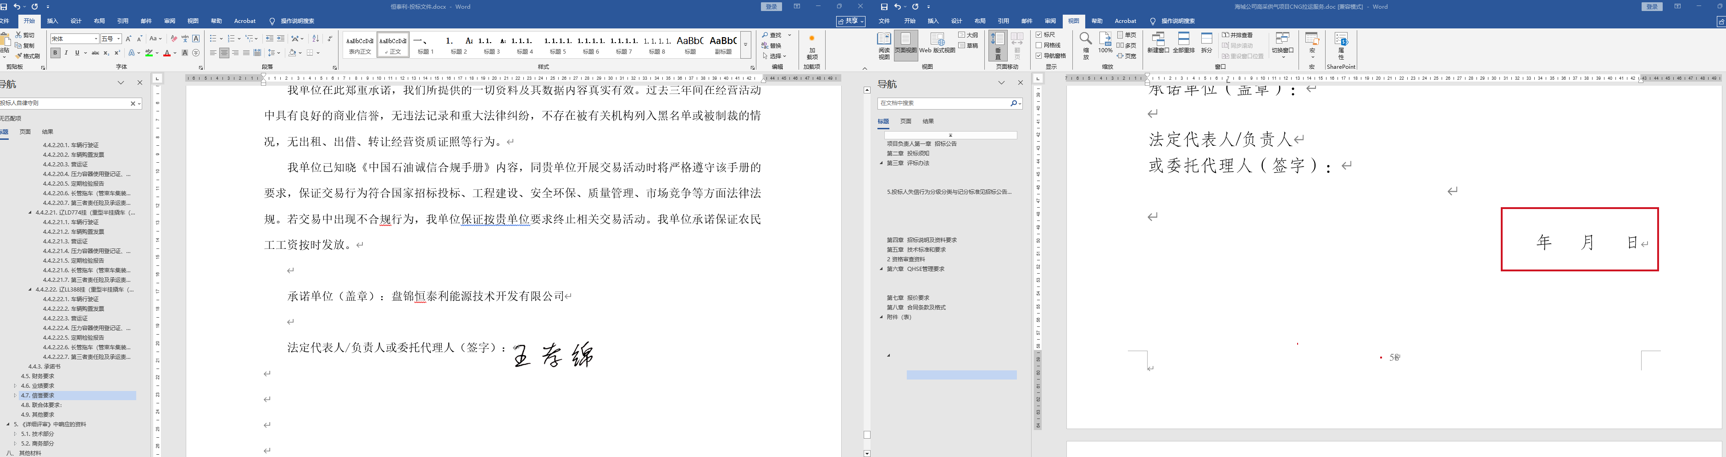The height and width of the screenshot is (457, 1726).
Task: Open SharePoint 属性 properties in the right window
Action: click(x=1342, y=46)
